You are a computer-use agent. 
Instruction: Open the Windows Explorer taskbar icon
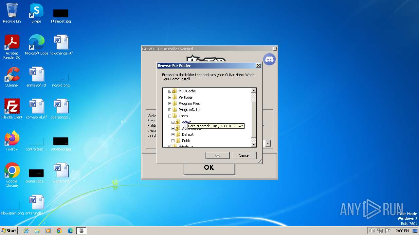(37, 231)
